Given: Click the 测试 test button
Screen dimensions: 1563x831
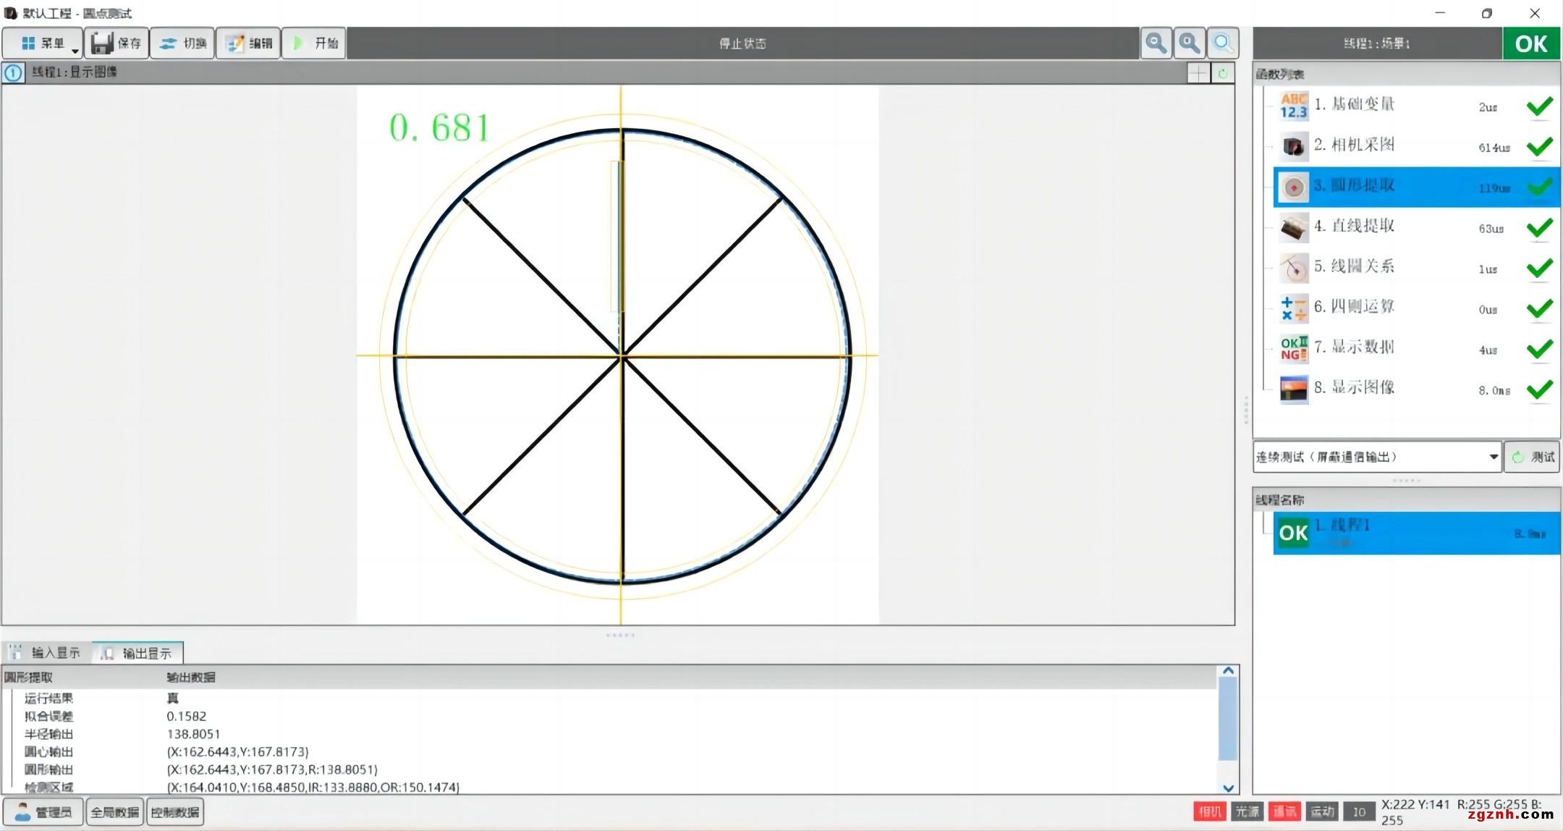Looking at the screenshot, I should point(1533,457).
